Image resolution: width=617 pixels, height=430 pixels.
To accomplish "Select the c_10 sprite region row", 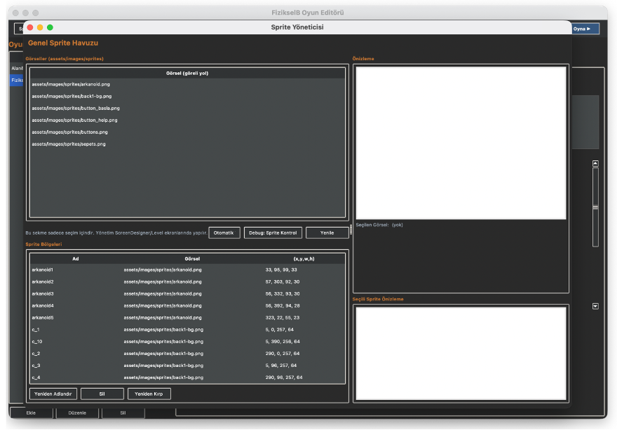I will click(x=140, y=341).
